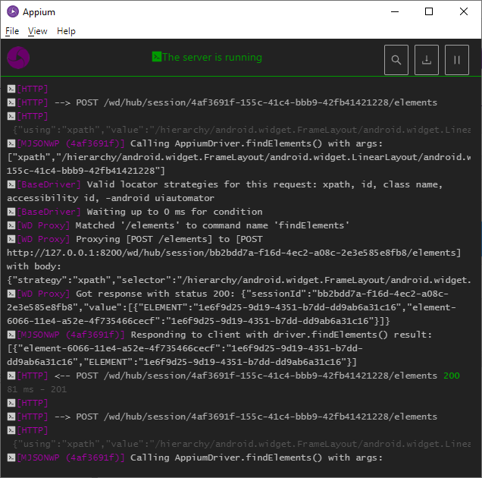Click the log icon beside 'Waiting up to 0 ms'
The image size is (482, 478).
[x=11, y=212]
